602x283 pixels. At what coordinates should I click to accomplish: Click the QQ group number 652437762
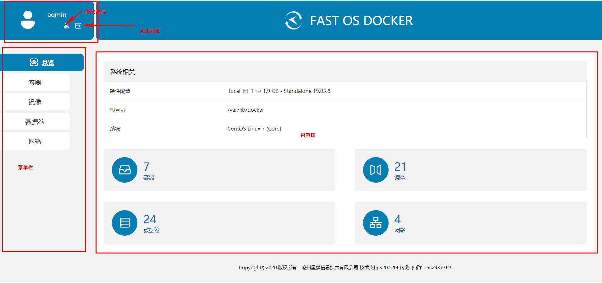[439, 268]
